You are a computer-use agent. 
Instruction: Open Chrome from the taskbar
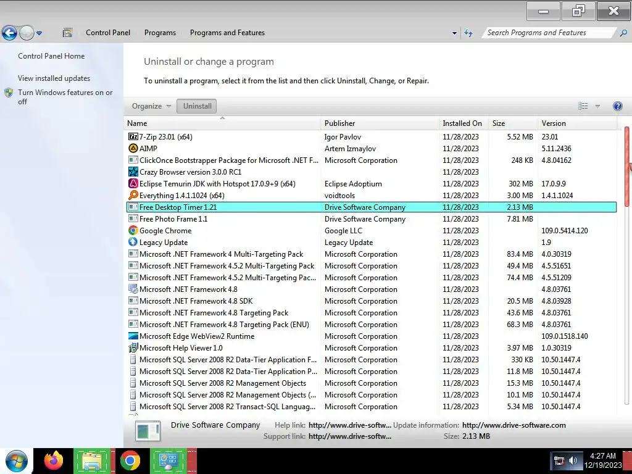(130, 460)
